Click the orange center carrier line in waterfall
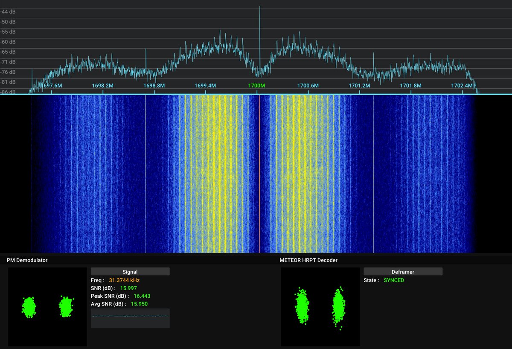 259,174
